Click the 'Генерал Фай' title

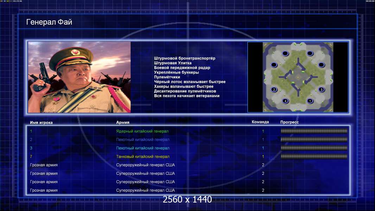point(49,22)
